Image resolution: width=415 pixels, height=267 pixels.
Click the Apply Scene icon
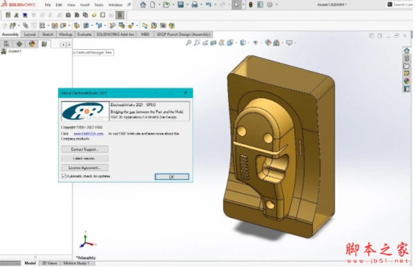pos(276,43)
